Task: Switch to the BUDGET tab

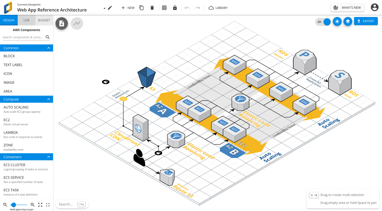Action: click(44, 20)
